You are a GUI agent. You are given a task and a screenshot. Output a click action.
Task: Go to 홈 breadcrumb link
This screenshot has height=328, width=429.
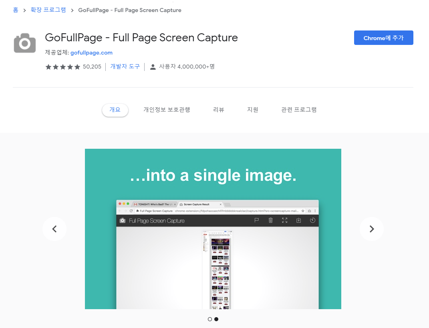16,10
